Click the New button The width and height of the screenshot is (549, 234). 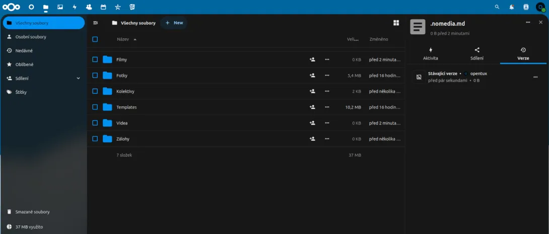[174, 23]
